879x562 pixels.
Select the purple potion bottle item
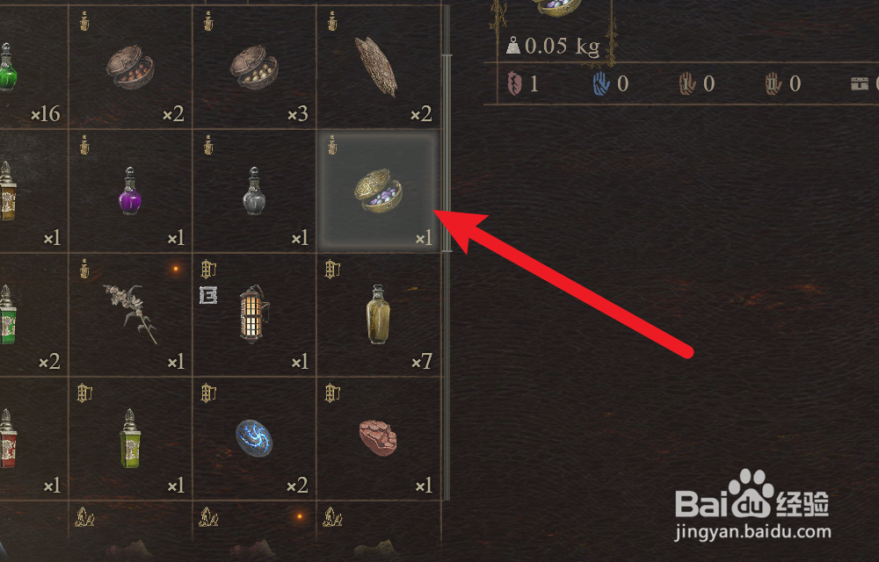point(130,191)
